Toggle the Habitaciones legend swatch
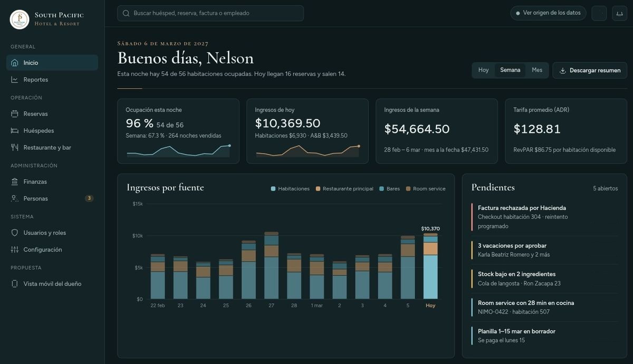633x364 pixels. [x=273, y=189]
